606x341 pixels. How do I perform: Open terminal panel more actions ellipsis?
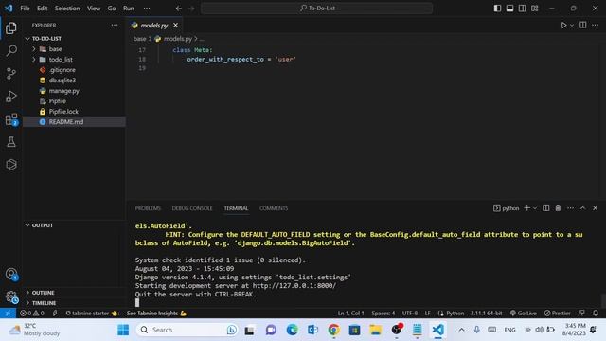click(570, 208)
